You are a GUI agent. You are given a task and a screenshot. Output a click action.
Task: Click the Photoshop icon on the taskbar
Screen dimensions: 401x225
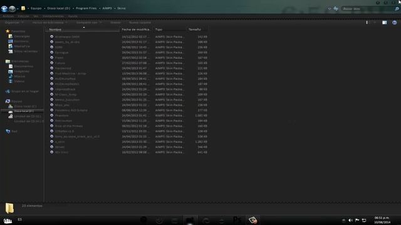pos(237,220)
